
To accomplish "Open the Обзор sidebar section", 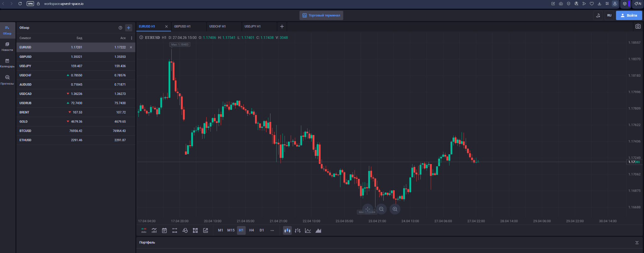I will [x=7, y=30].
